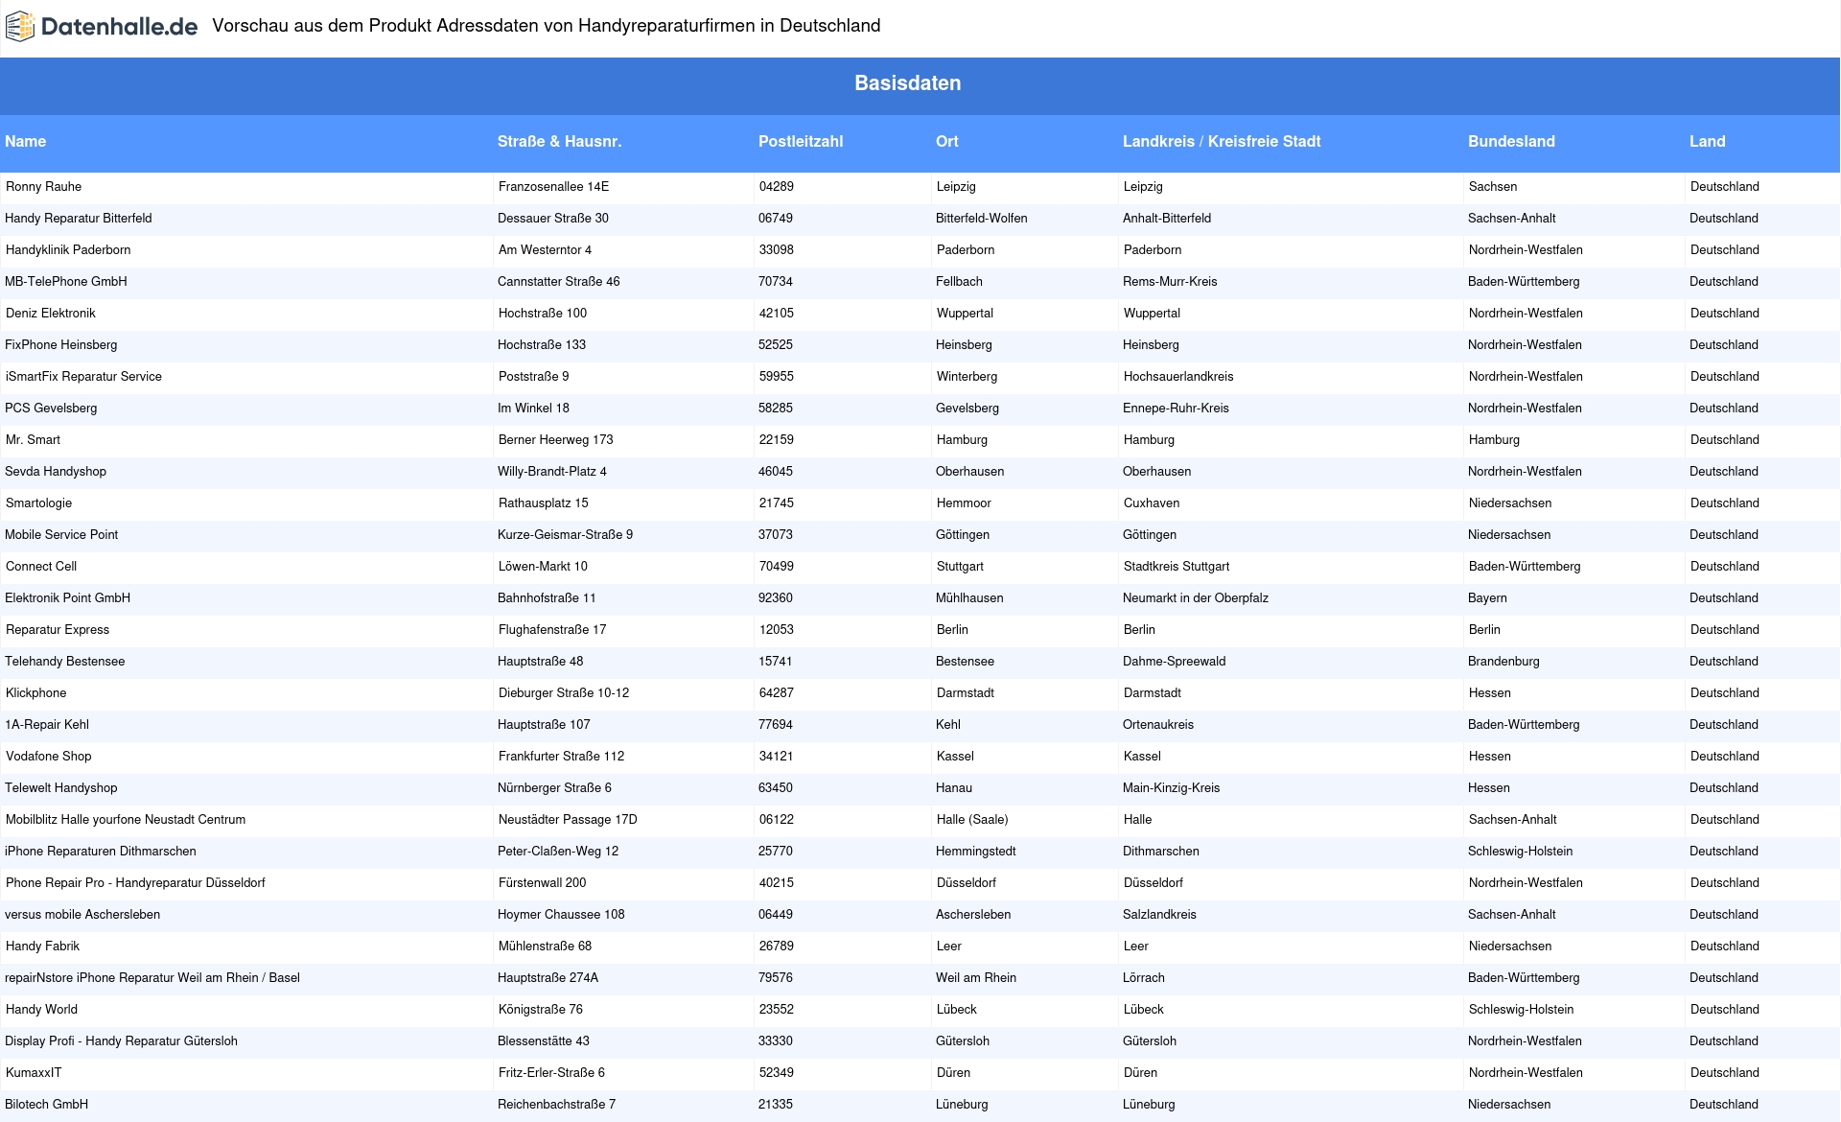The height and width of the screenshot is (1122, 1841).
Task: Click Mobilblitz Halle yourfone Neustadt Centrum
Action: pos(126,820)
